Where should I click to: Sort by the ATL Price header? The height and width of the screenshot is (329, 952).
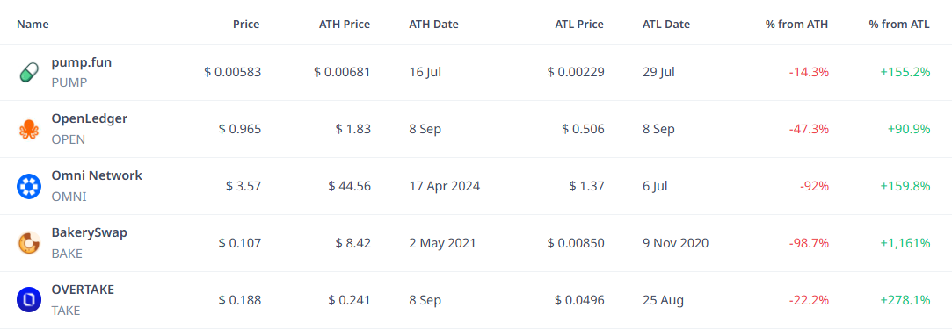tap(579, 25)
